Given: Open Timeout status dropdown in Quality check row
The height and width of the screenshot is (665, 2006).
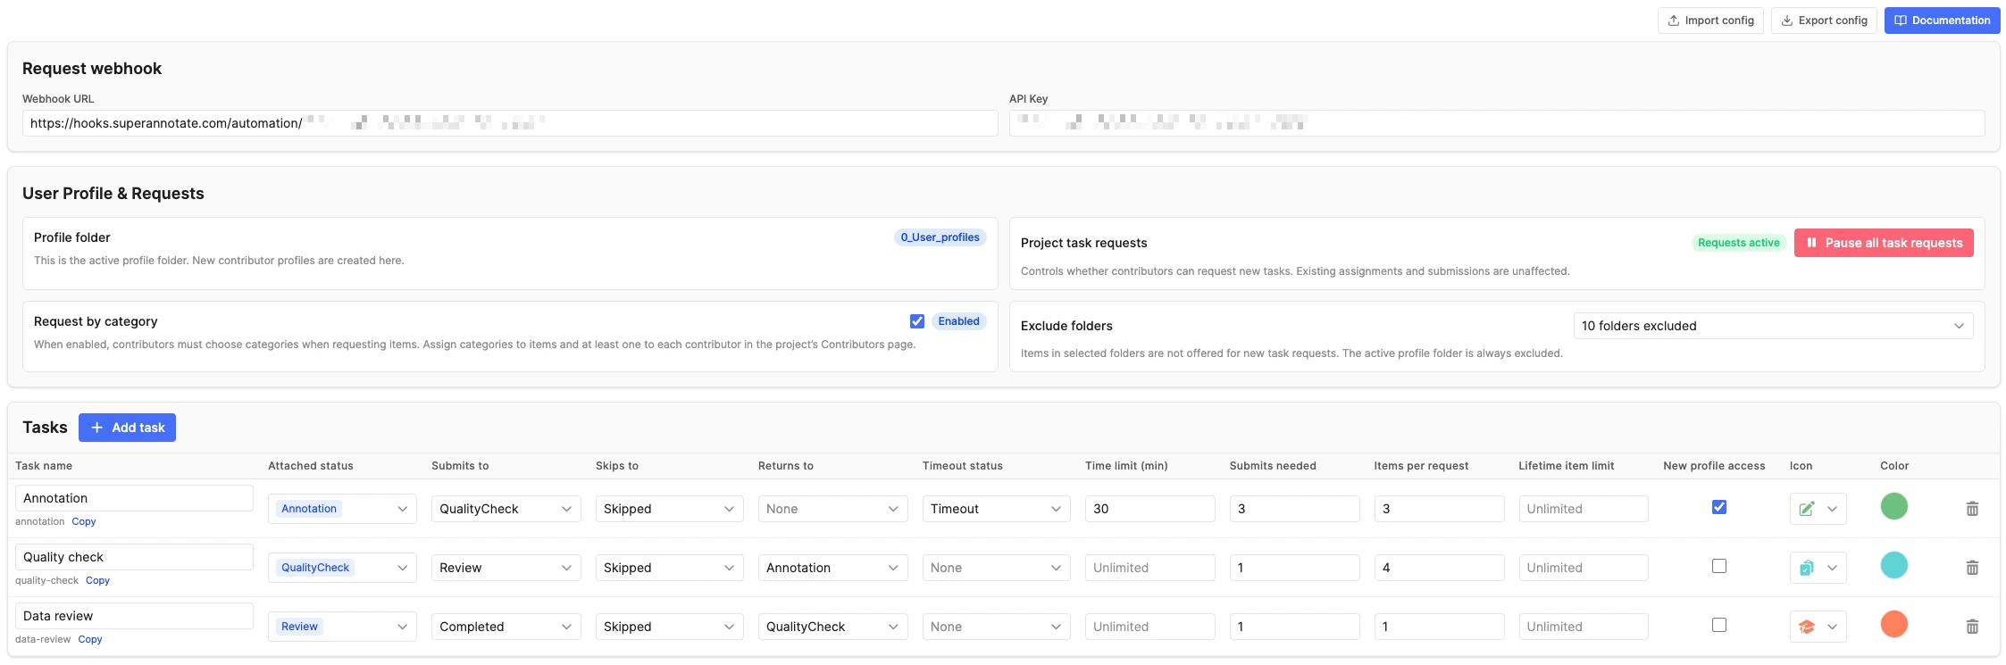Looking at the screenshot, I should [996, 568].
